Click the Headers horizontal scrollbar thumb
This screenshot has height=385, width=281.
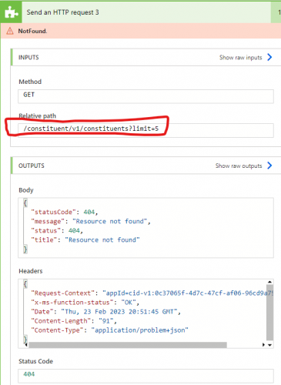[128, 345]
